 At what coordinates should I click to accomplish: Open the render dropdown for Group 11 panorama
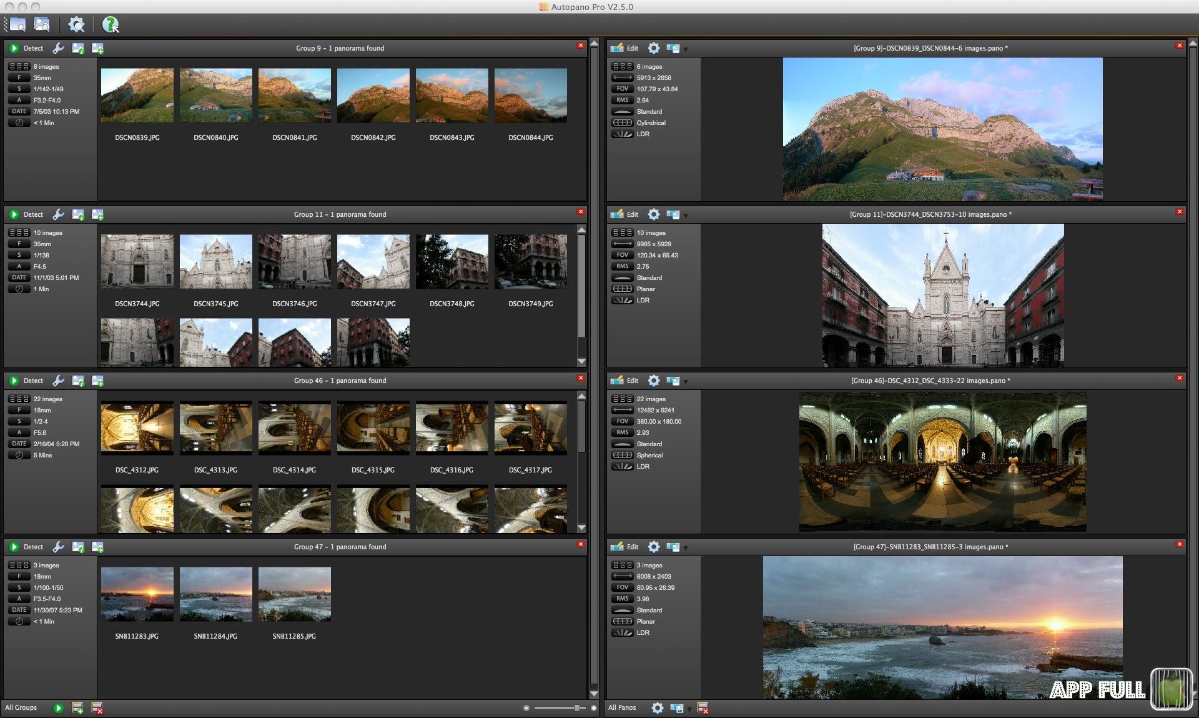click(686, 216)
